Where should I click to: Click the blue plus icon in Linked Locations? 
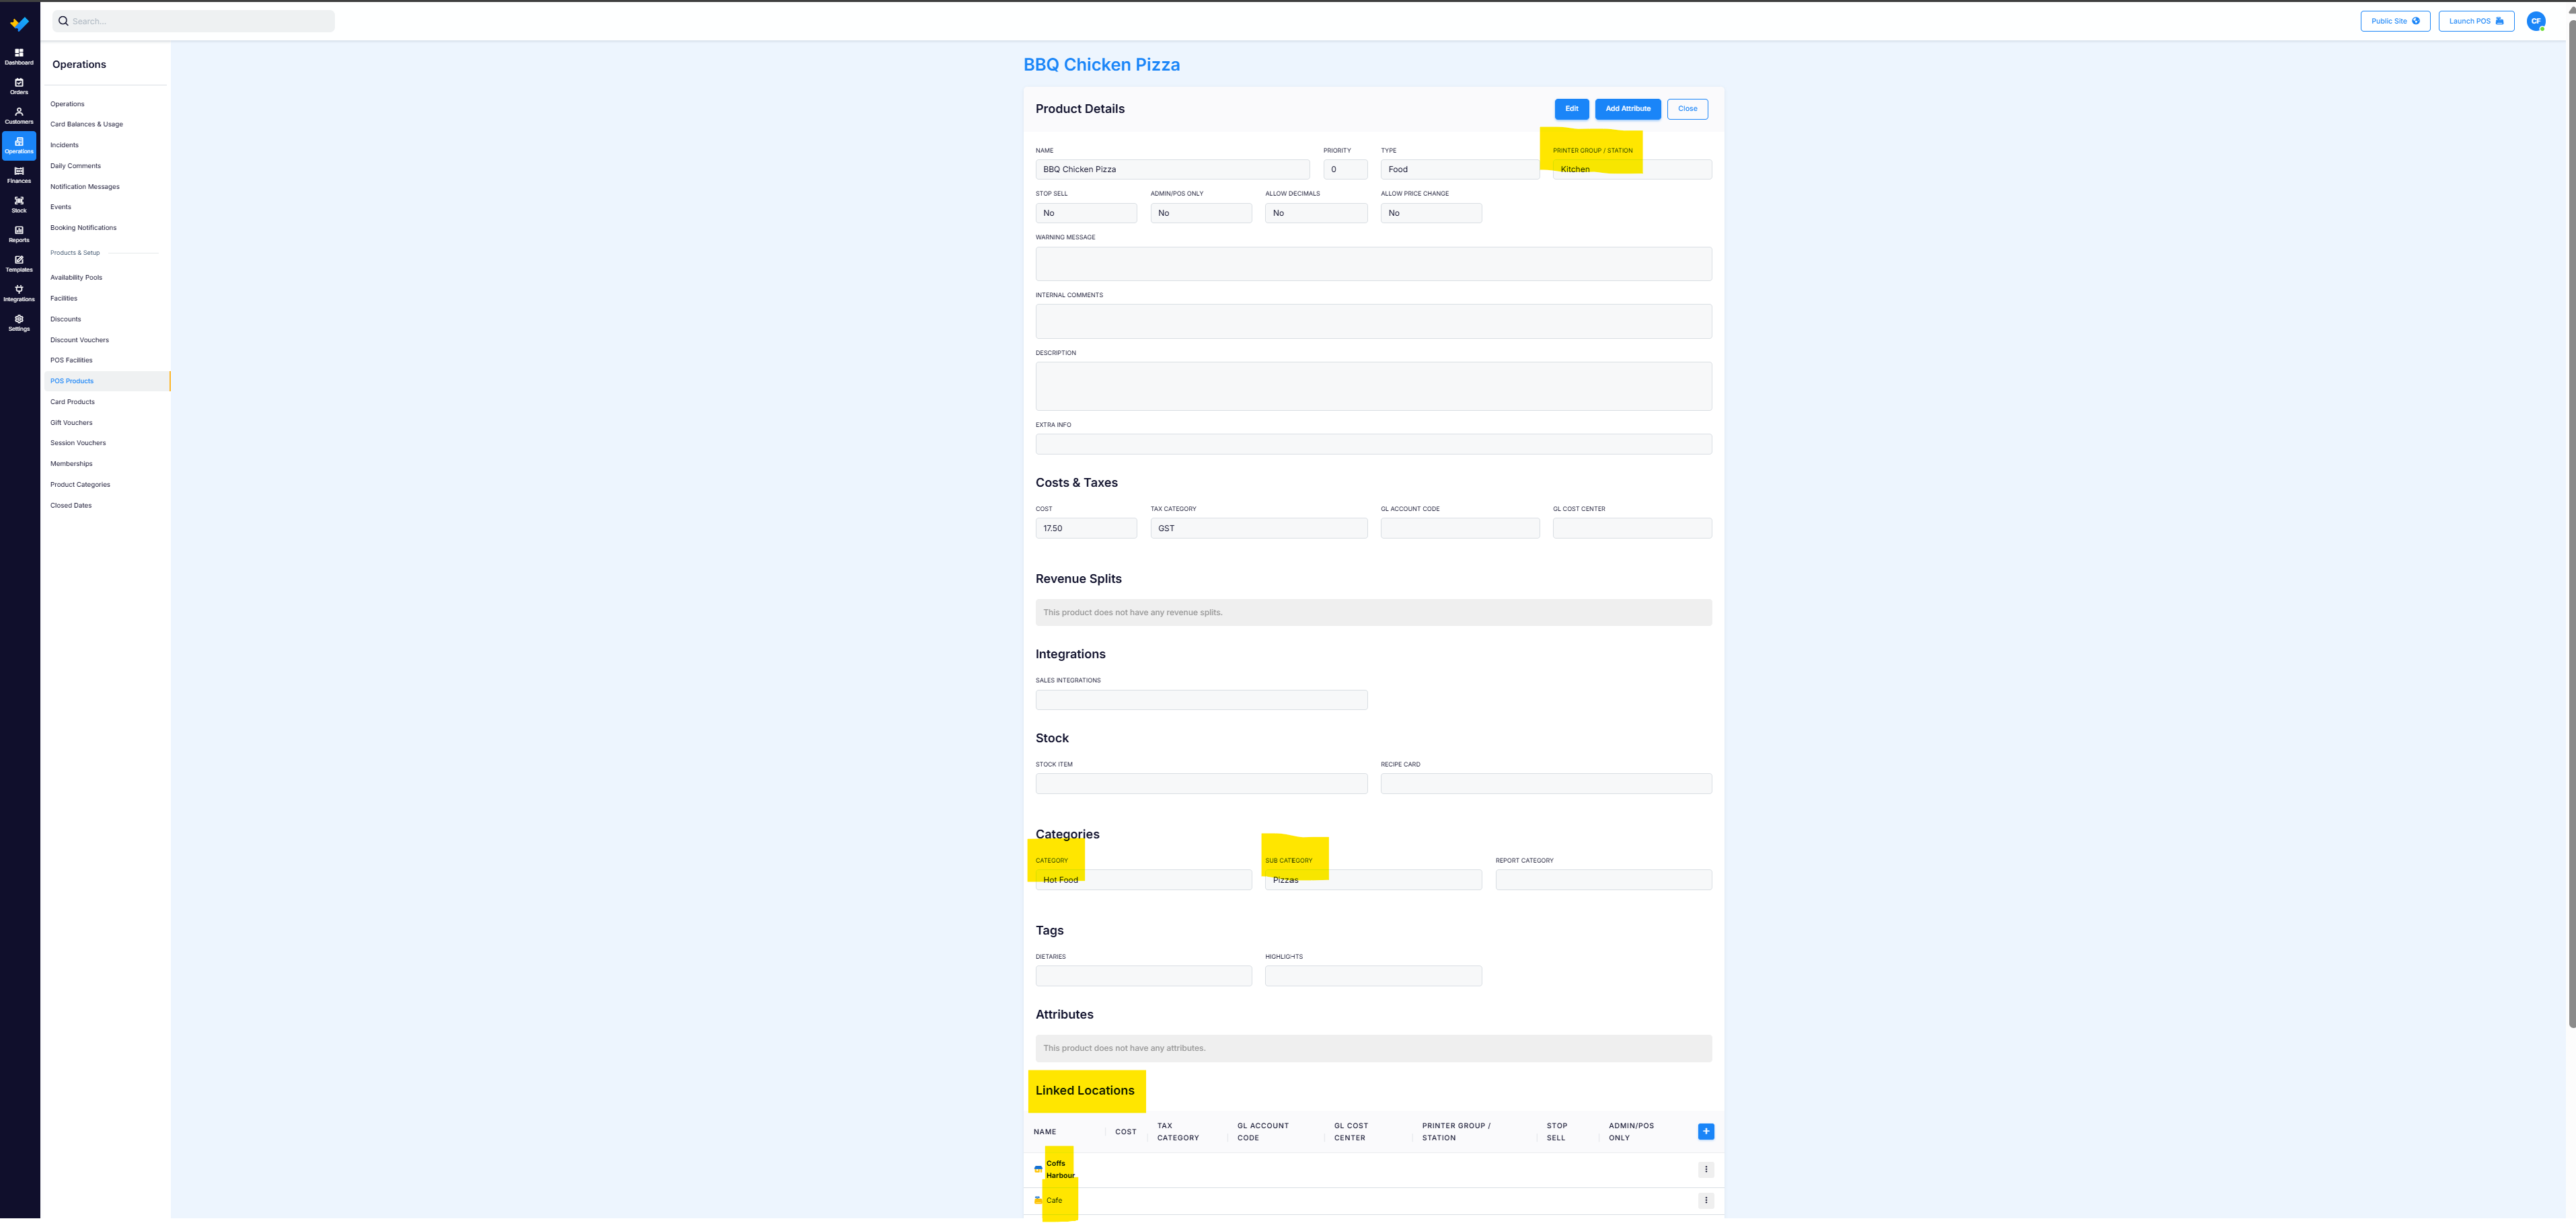pyautogui.click(x=1706, y=1132)
